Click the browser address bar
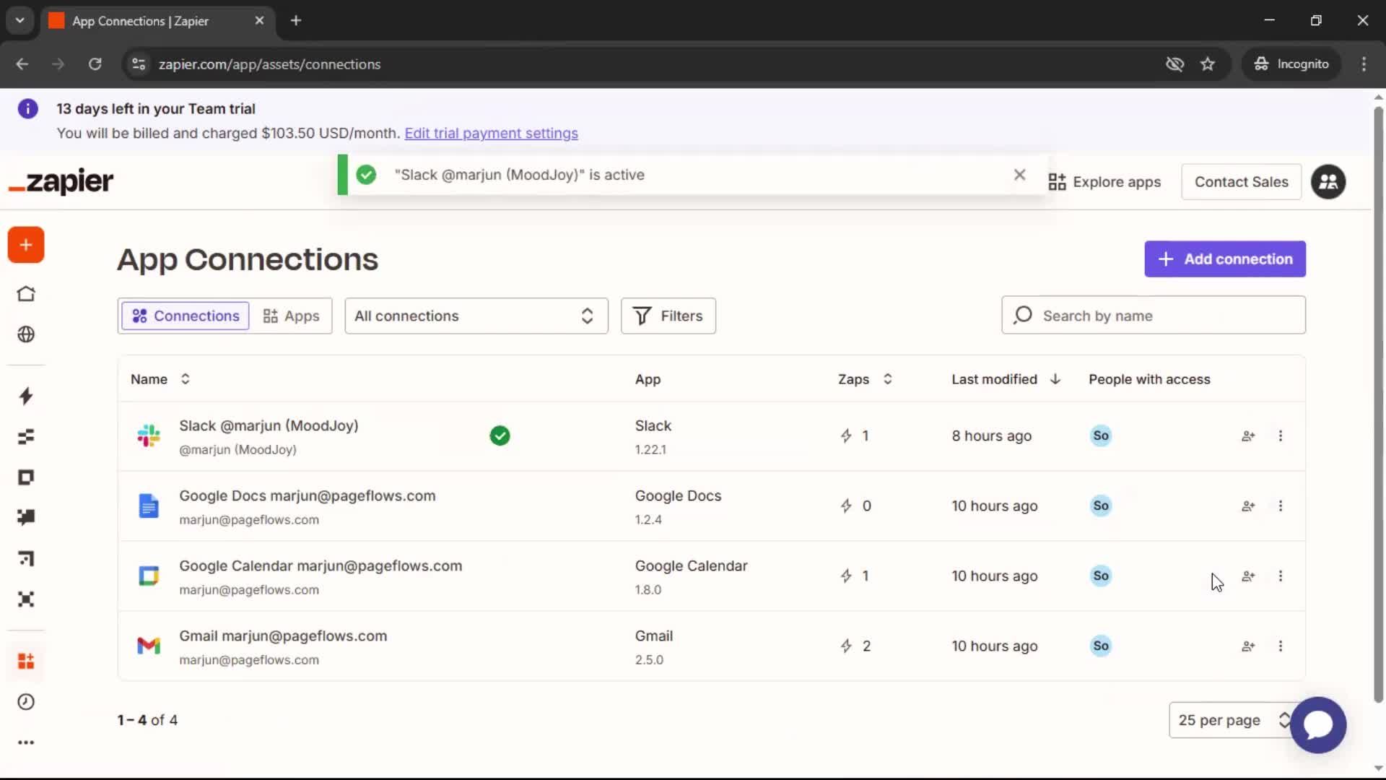 point(650,64)
